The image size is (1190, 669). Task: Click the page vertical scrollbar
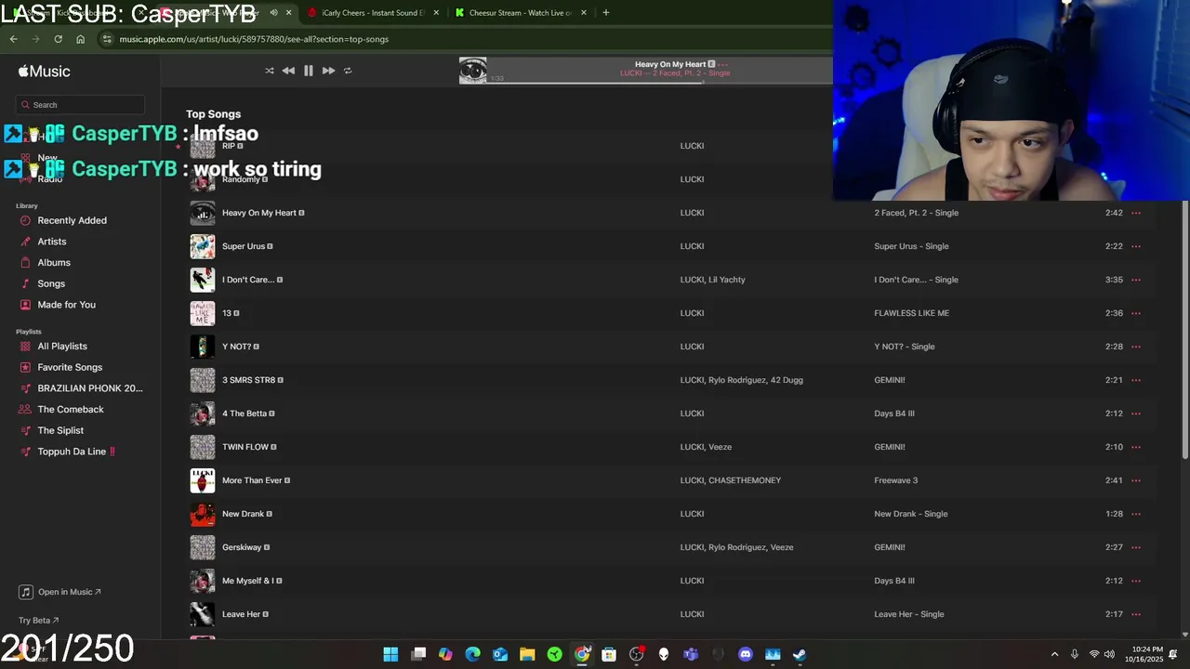tap(1184, 329)
